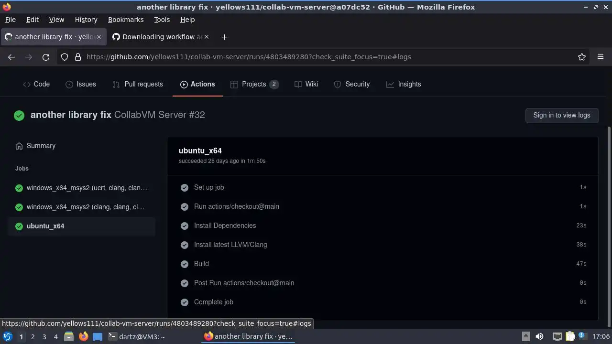This screenshot has height=344, width=612.
Task: Open the Summary link in sidebar
Action: (x=81, y=146)
